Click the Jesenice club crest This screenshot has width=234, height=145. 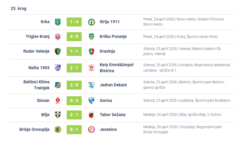tap(91, 129)
